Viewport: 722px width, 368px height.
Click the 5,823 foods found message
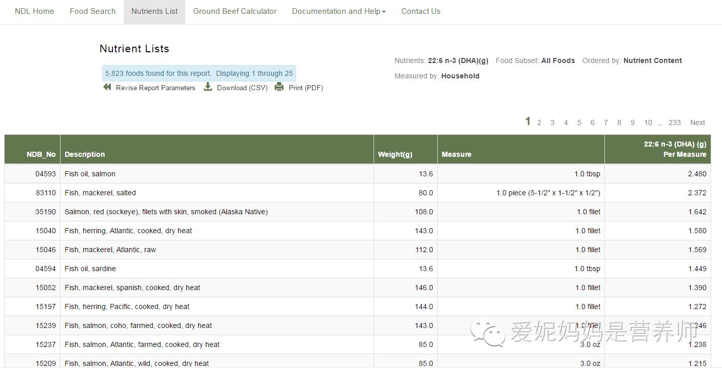(199, 73)
